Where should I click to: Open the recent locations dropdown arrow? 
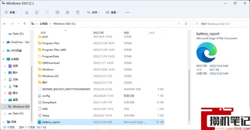tap(18, 24)
